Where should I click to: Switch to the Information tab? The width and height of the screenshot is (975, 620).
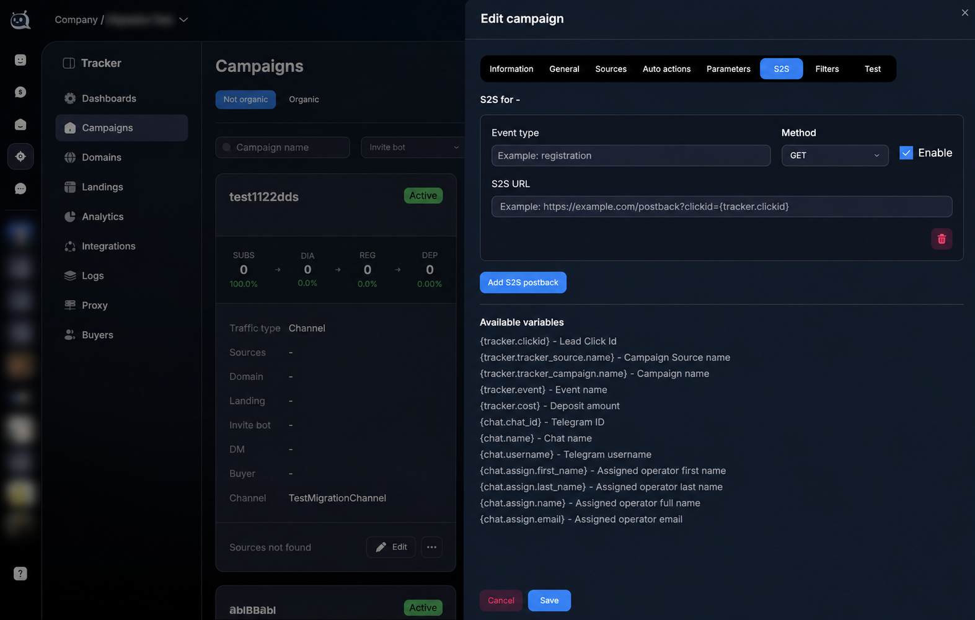click(511, 69)
